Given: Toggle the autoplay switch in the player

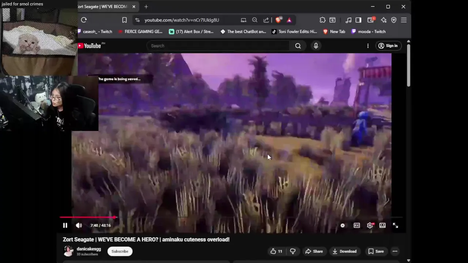Looking at the screenshot, I should pos(343,225).
